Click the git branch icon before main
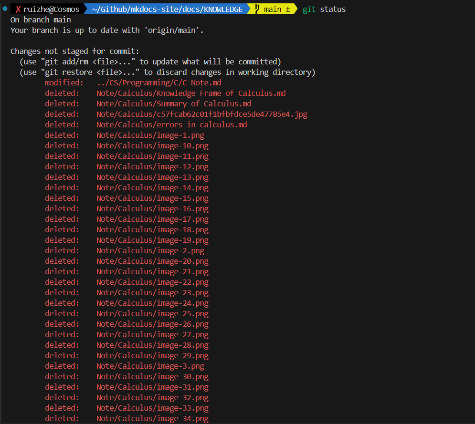Screen dimensions: 475x424 click(257, 9)
